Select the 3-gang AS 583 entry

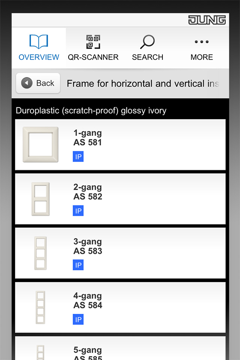pyautogui.click(x=120, y=253)
